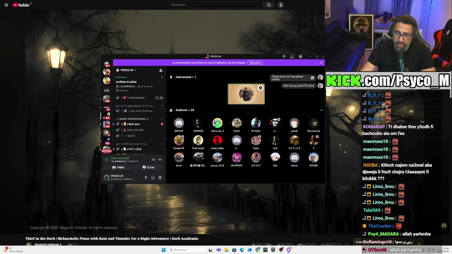
Task: Open the Discord help question mark
Action: click(301, 56)
